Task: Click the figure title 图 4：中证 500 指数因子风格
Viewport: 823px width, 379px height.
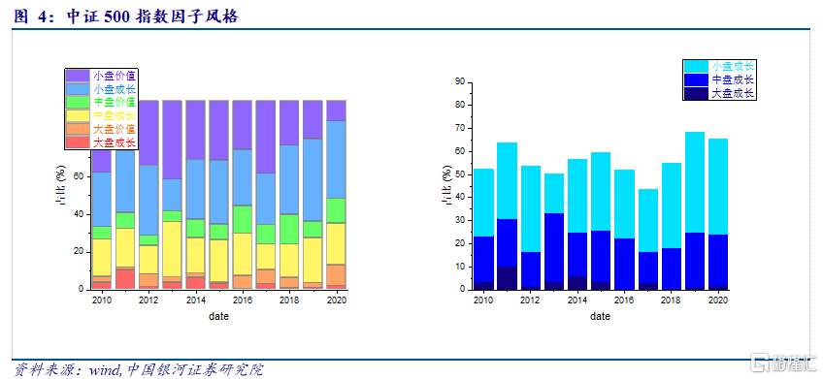Action: pyautogui.click(x=126, y=16)
